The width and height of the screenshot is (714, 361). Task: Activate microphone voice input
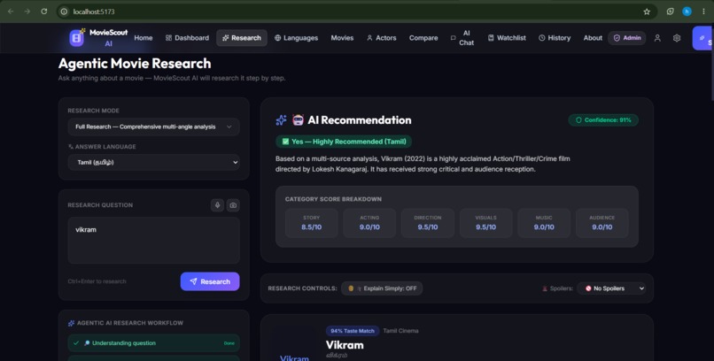click(217, 205)
